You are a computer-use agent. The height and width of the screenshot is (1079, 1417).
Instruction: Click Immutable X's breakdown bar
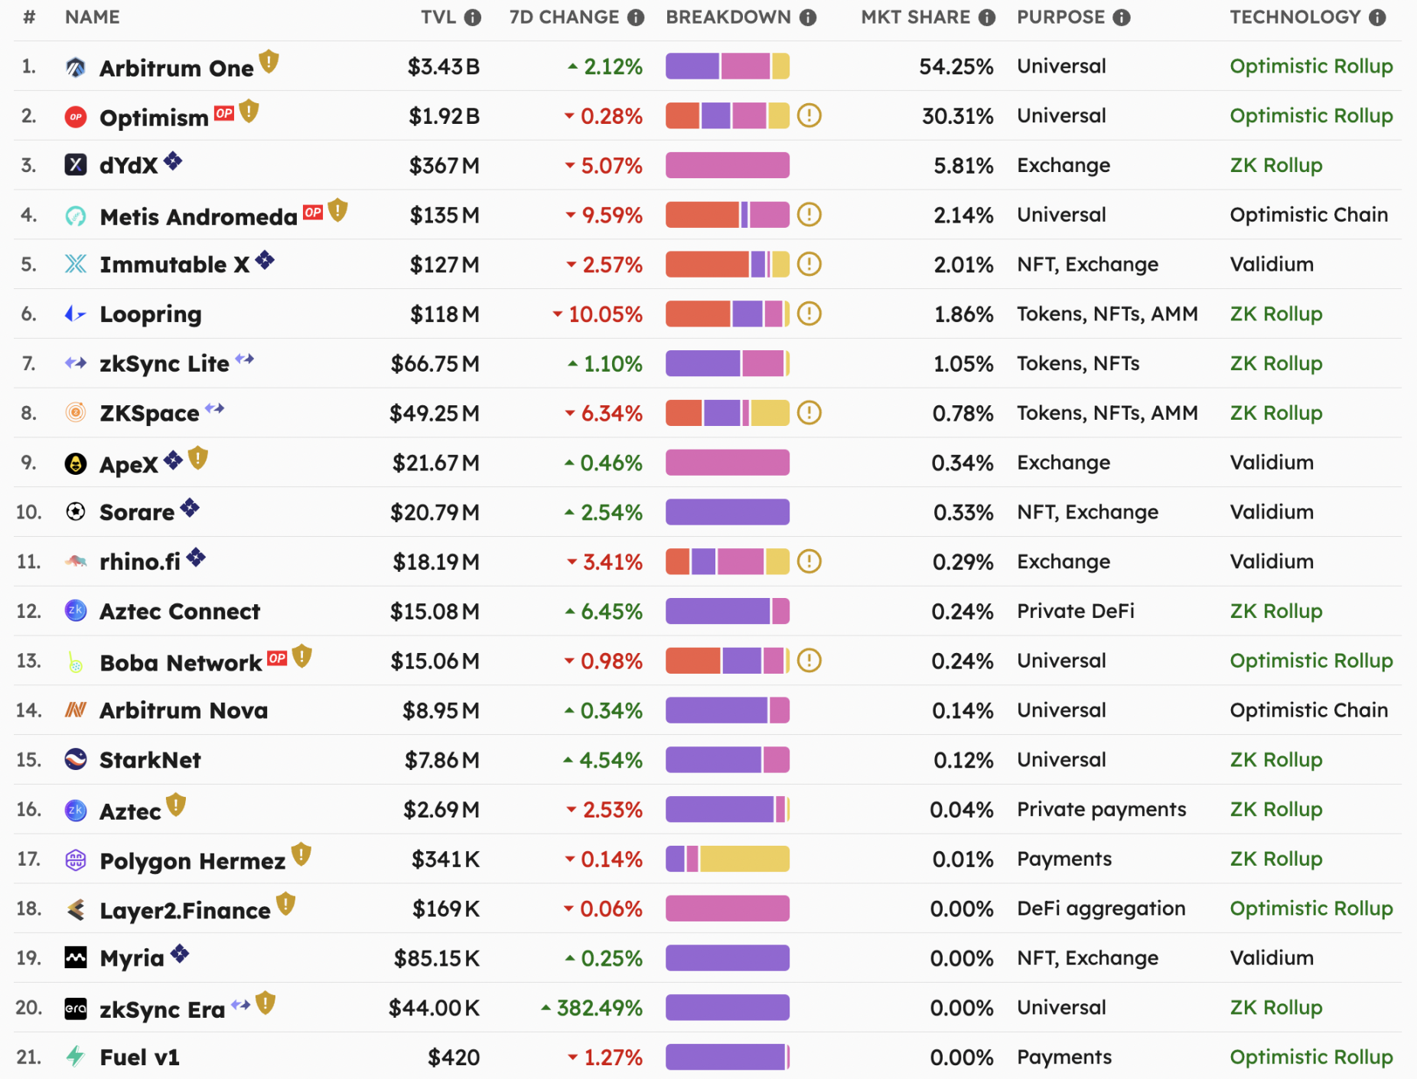pyautogui.click(x=727, y=264)
